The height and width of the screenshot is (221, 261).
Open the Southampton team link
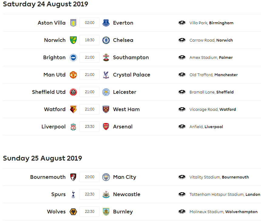pos(131,57)
